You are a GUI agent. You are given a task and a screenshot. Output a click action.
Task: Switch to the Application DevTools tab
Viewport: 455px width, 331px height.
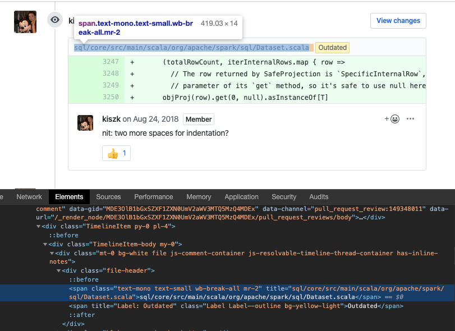[x=241, y=197]
